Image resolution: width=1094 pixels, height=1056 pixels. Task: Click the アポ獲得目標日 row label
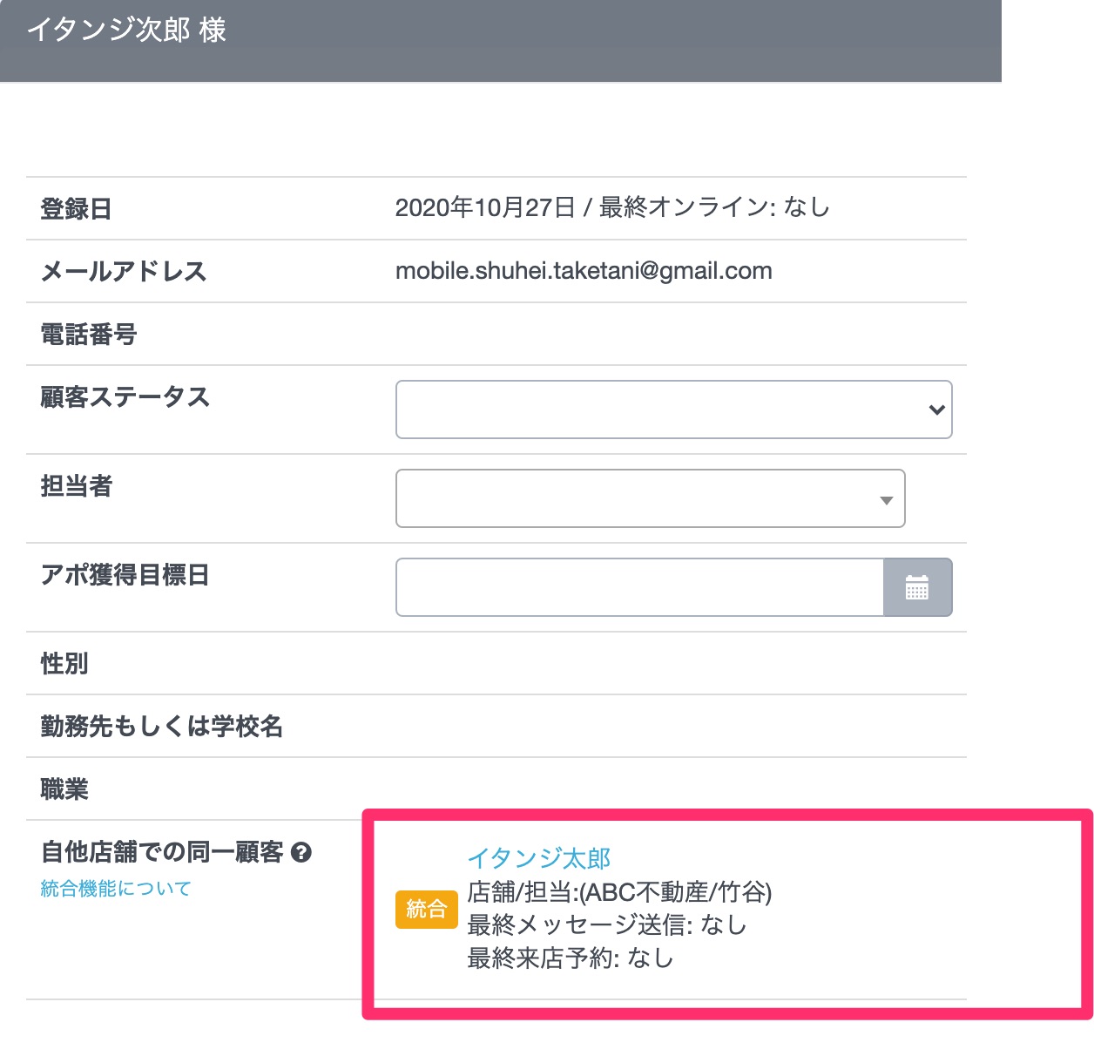tap(125, 575)
